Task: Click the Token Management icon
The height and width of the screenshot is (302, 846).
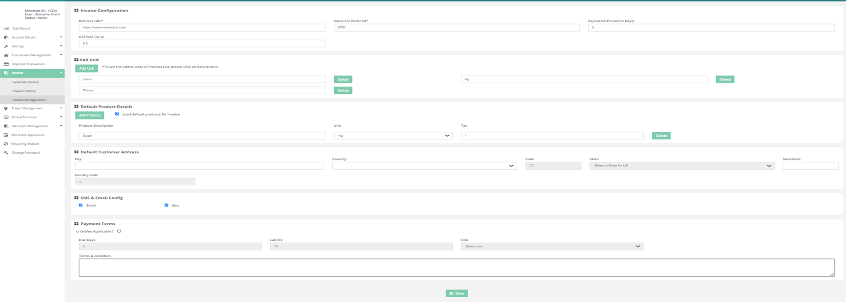Action: tap(6, 108)
